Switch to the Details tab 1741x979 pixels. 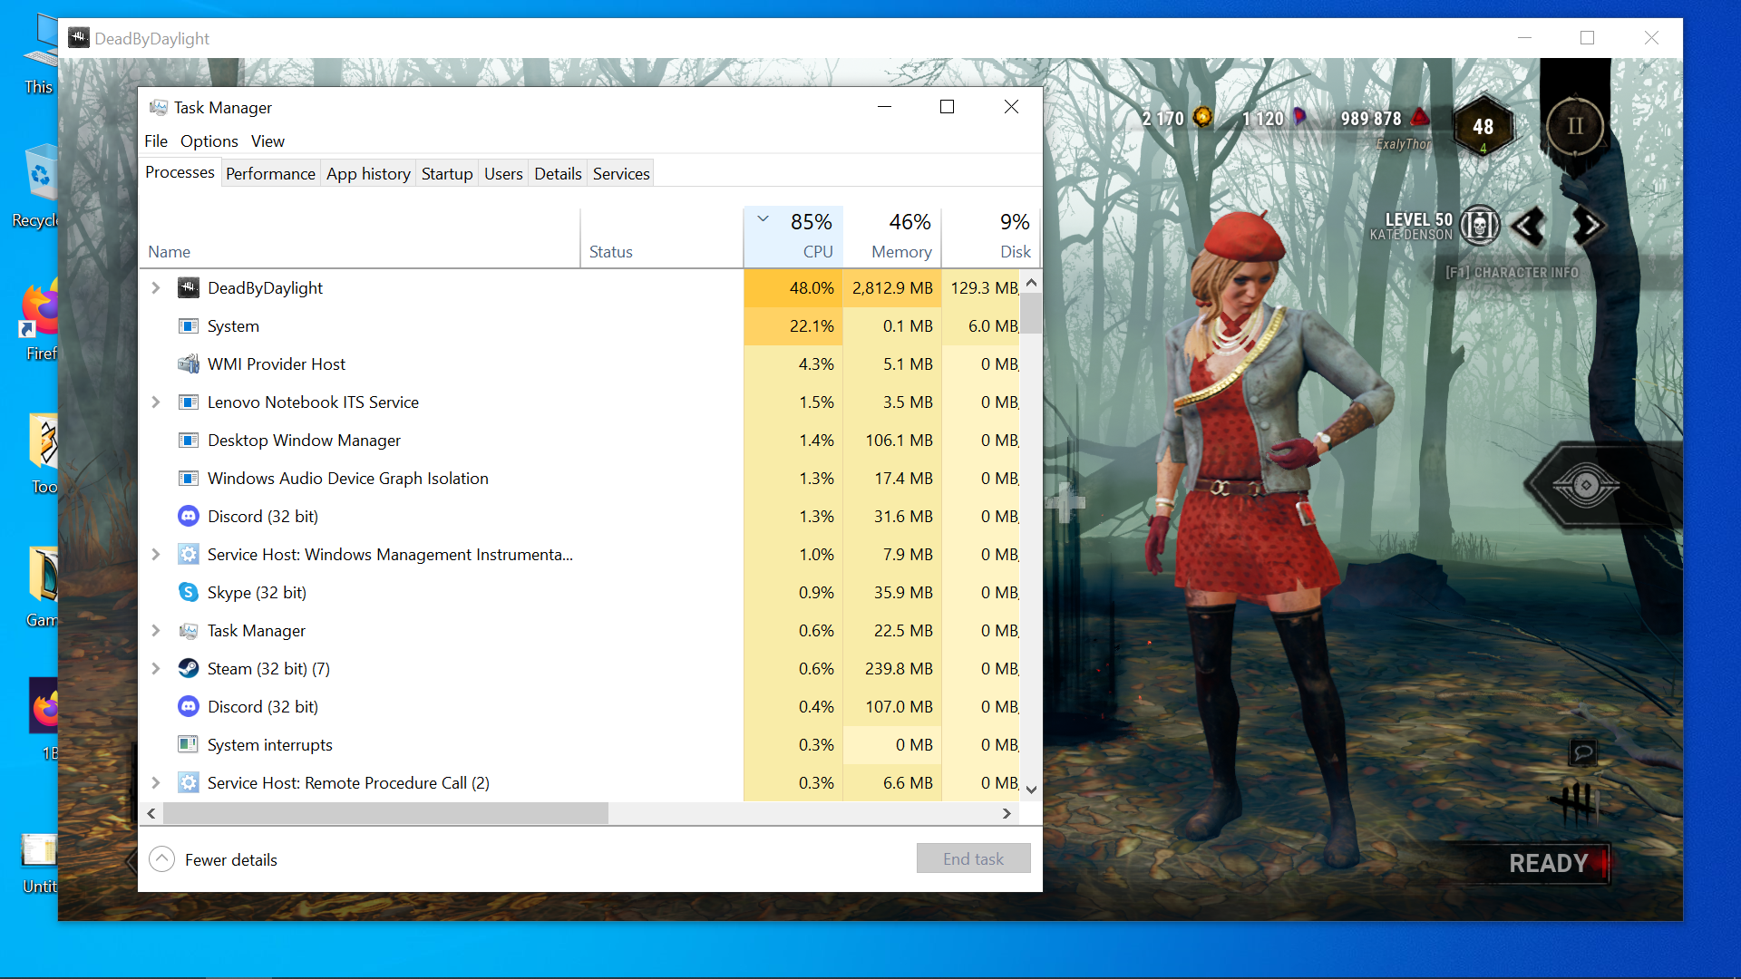[x=558, y=174]
